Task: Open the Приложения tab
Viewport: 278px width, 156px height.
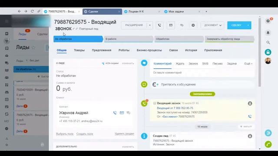Action: click(x=213, y=50)
